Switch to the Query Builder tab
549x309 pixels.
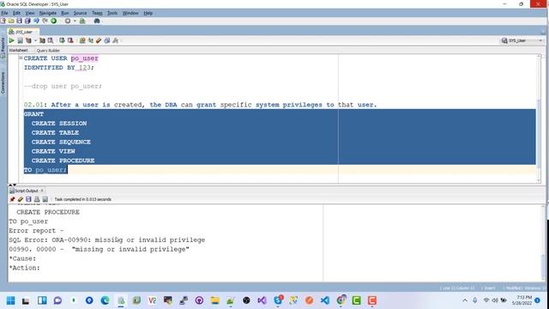pos(48,51)
